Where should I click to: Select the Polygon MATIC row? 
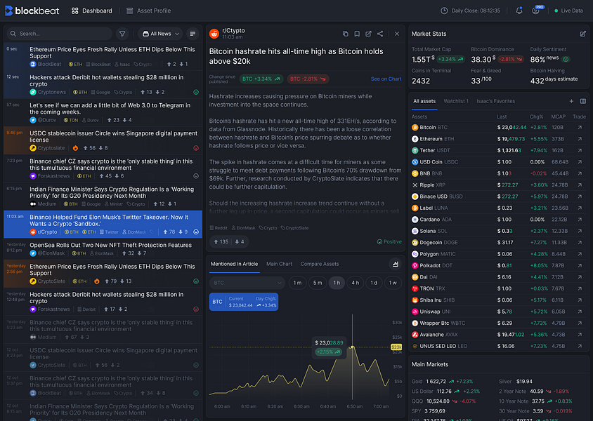pos(498,254)
